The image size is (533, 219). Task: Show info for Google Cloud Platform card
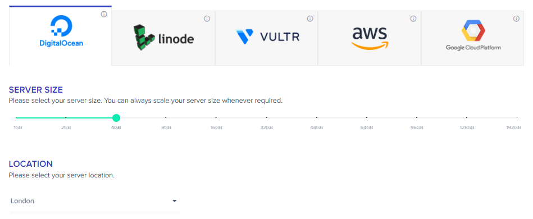[x=516, y=19]
